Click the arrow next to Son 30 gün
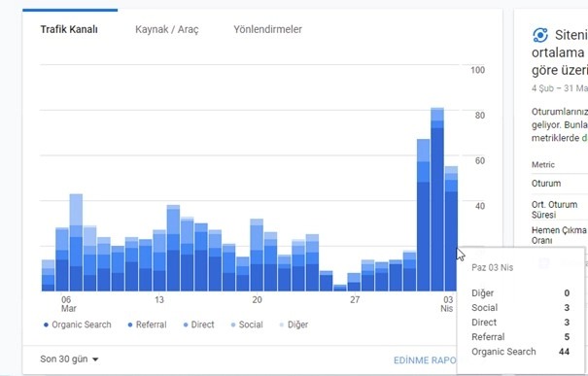 (95, 359)
